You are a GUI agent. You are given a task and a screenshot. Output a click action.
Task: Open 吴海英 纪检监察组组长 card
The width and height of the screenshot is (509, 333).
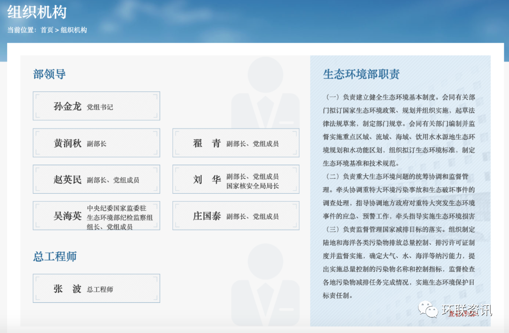coord(97,216)
